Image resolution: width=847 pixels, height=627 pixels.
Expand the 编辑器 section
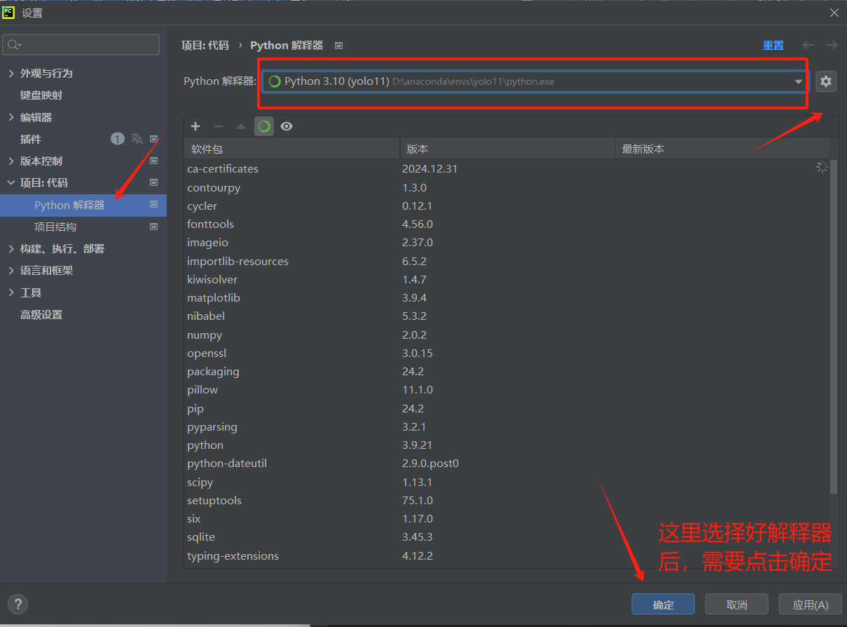click(11, 117)
